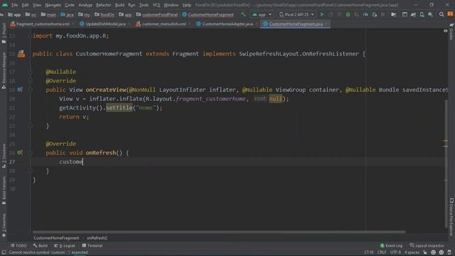455x256 pixels.
Task: Switch to UpdateDishModel.java tab
Action: 105,24
